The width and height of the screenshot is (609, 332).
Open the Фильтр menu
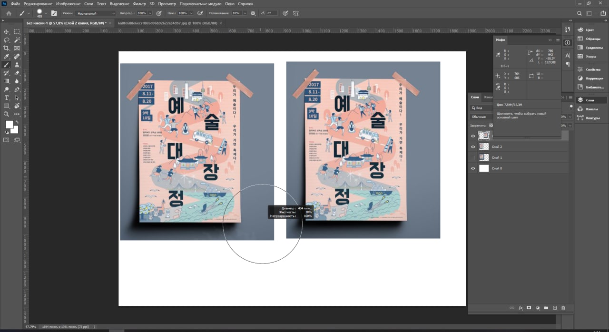click(139, 4)
